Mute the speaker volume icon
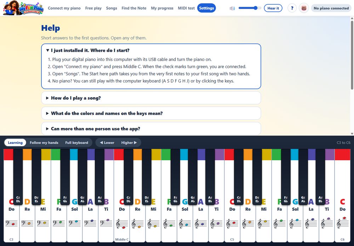 (232, 9)
